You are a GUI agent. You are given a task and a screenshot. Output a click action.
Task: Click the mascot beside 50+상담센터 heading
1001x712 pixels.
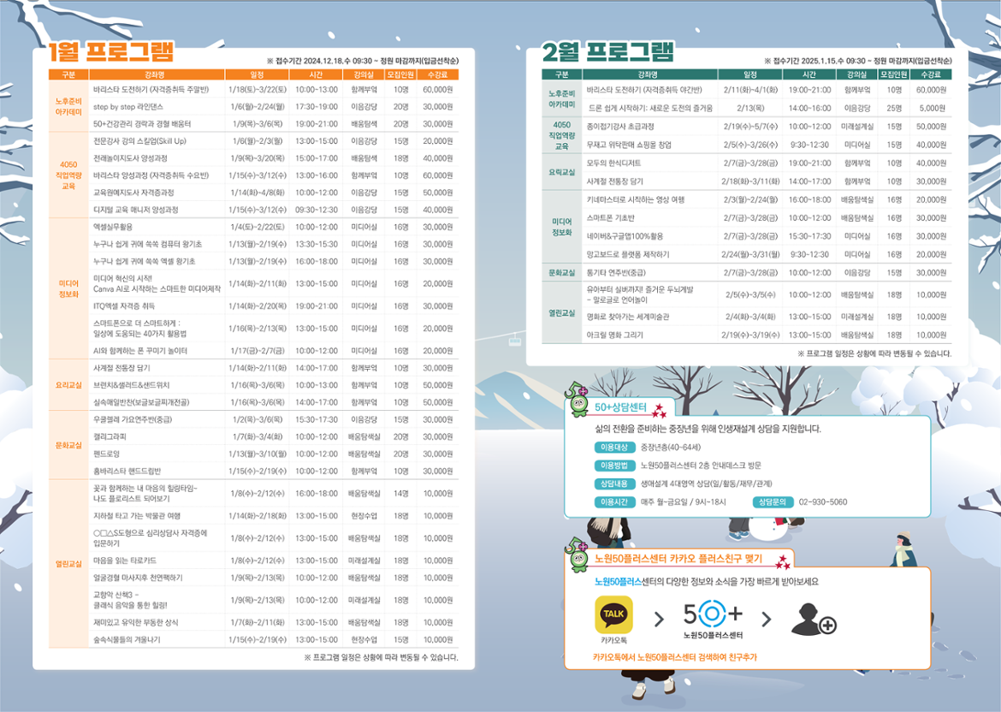pos(577,399)
